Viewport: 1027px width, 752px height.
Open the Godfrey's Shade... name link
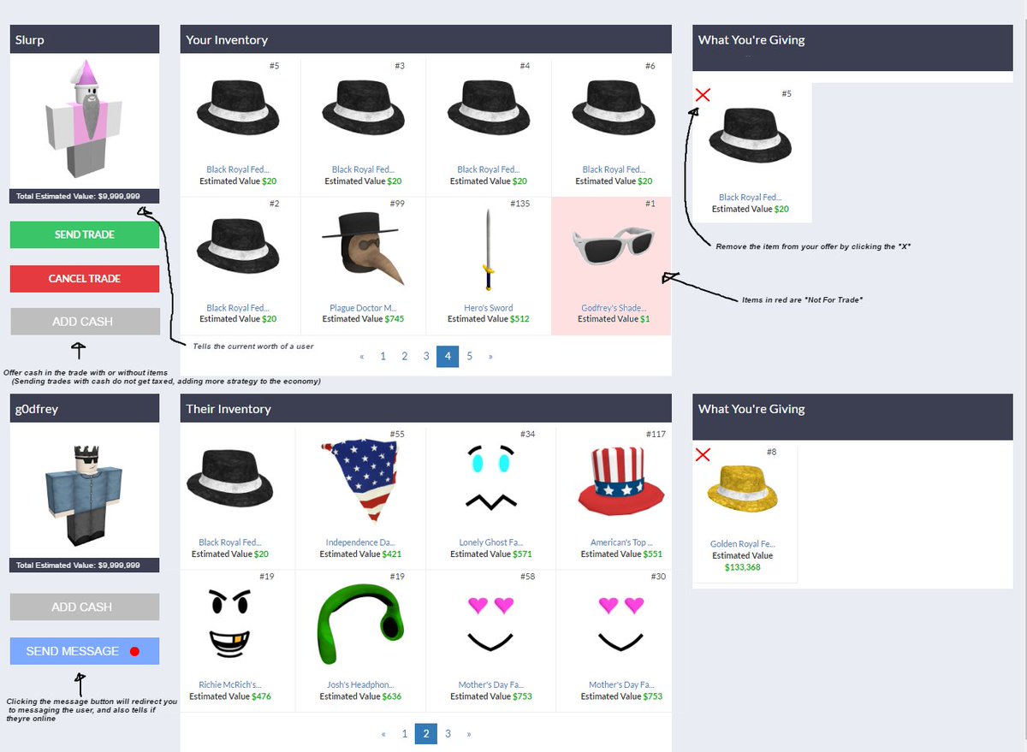pyautogui.click(x=614, y=308)
